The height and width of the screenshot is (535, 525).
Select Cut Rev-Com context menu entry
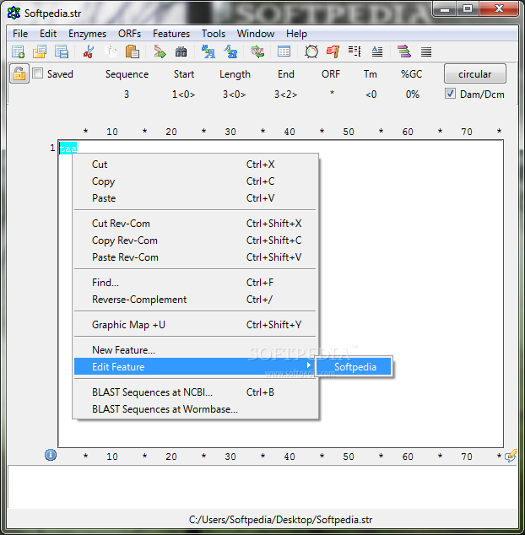point(195,223)
